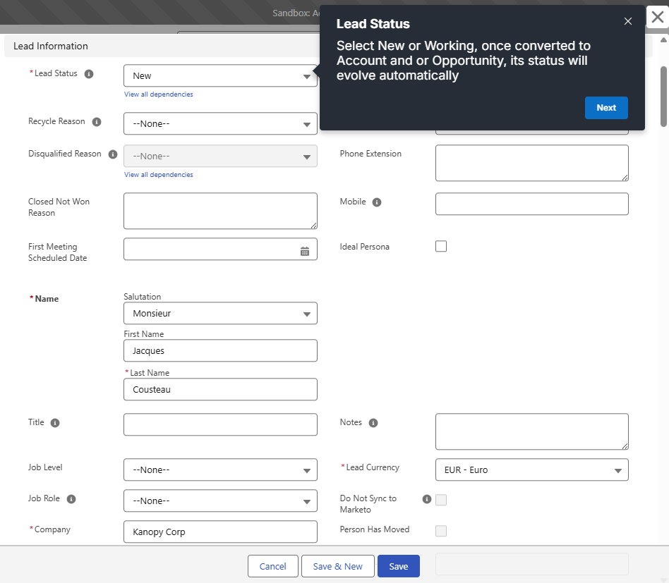Open the First Meeting Scheduled Date calendar
Screen dimensions: 669x583
point(305,251)
